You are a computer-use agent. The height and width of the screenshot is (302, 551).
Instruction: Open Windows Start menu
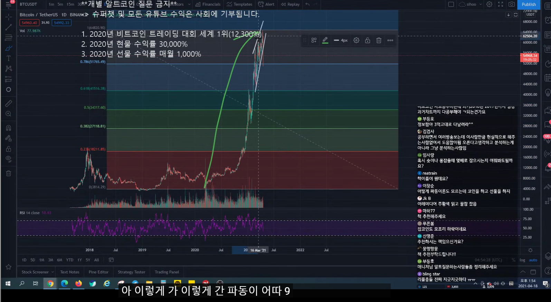point(8,283)
